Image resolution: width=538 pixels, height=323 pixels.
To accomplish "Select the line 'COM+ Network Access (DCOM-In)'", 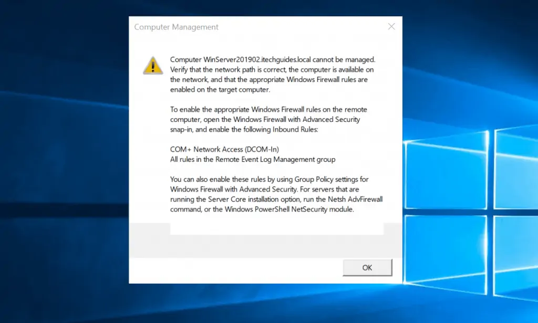I will [224, 149].
